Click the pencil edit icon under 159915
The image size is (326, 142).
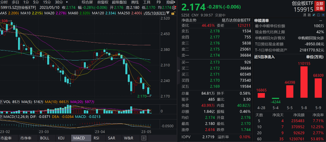tap(314, 15)
